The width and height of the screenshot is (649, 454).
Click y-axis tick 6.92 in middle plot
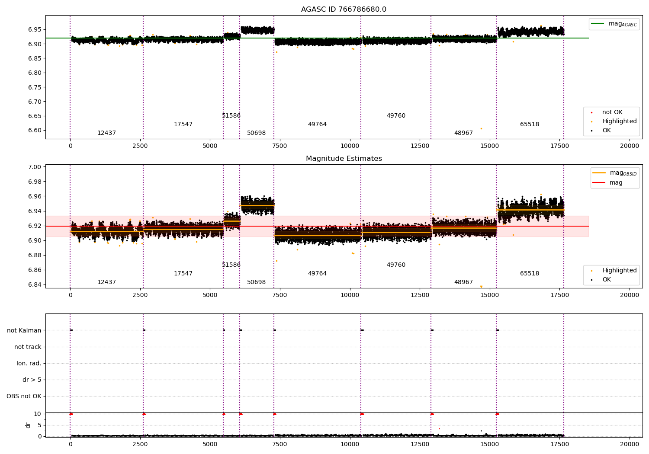pos(35,226)
